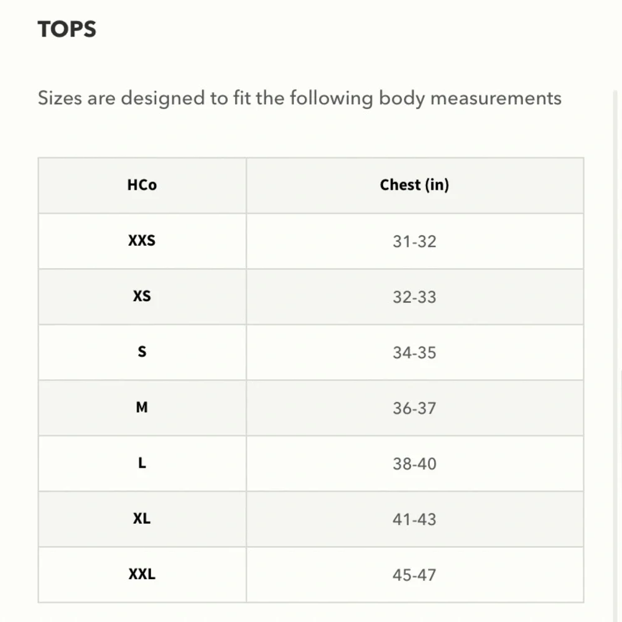Click the M size row label

[x=142, y=407]
